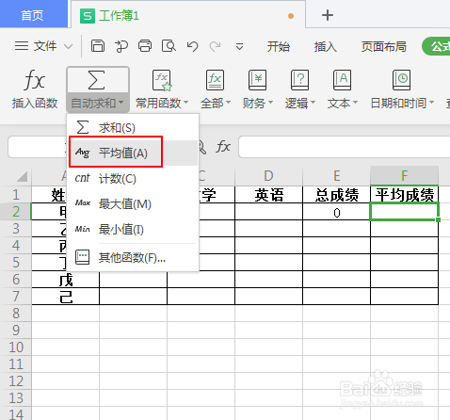450x420 pixels.
Task: Expand the 常用函数 dropdown arrow
Action: [x=185, y=103]
